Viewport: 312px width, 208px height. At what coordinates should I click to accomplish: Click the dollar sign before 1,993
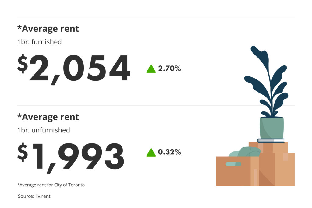click(x=22, y=152)
